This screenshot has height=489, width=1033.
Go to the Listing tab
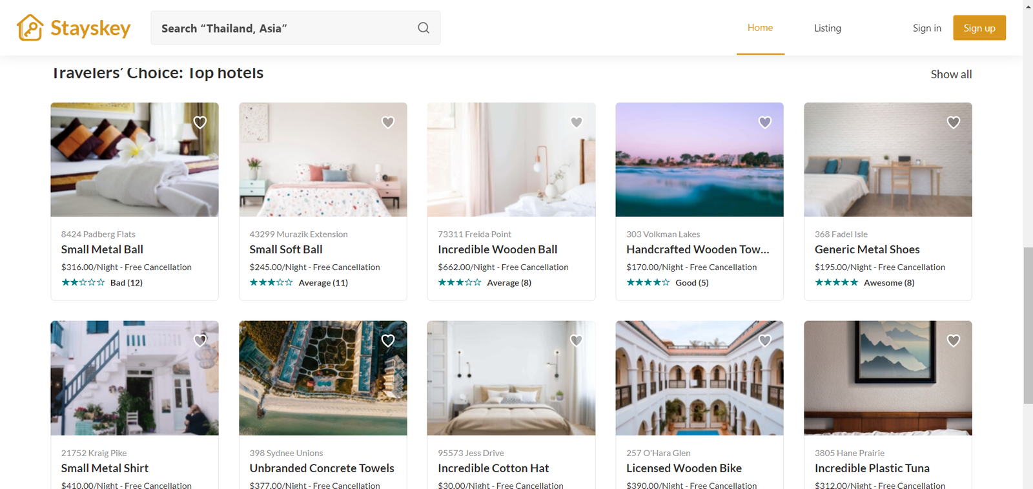click(x=827, y=28)
